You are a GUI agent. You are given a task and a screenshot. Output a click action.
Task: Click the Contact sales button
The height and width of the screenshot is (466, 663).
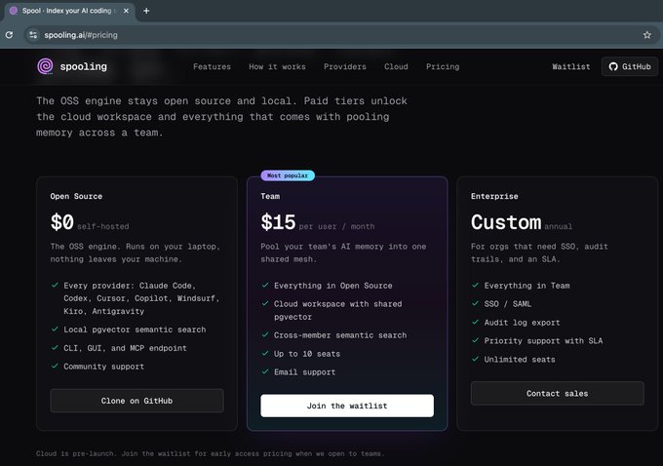[x=558, y=393]
